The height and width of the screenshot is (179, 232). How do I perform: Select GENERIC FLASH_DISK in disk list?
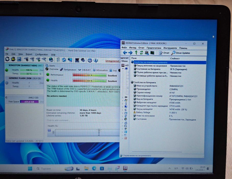[x=24, y=82]
